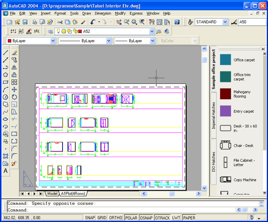Select the Array modify tool
Screen dimensions: 268x222
(x=14, y=82)
